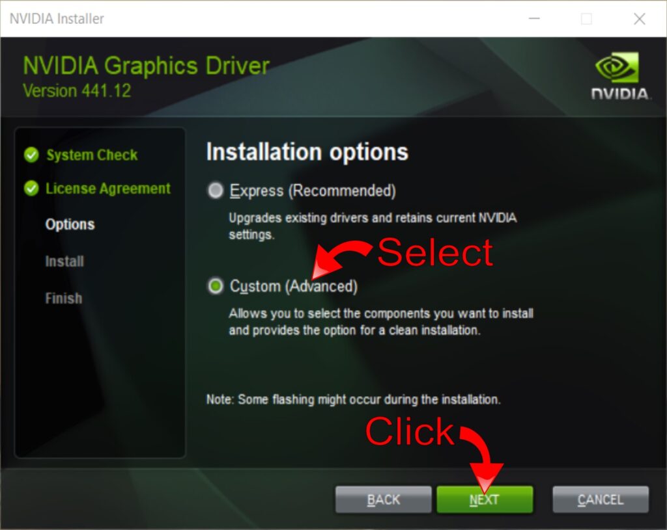
Task: Click the Custom (Advanced) option label text
Action: tap(293, 286)
